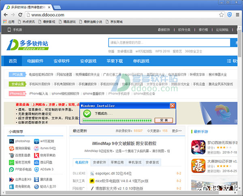Viewport: 243px width, 196px height.
Task: Switch to the 安卓游戏 update tab
Action: pos(152,162)
